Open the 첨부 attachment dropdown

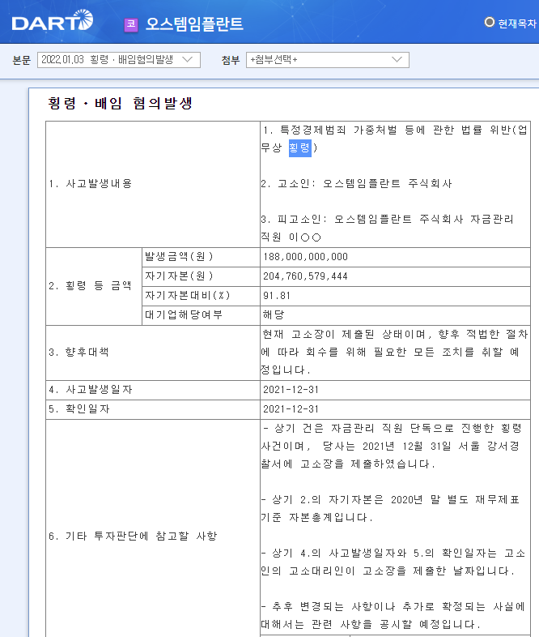[327, 60]
